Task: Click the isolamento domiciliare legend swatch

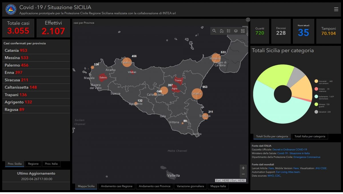Action: point(316,97)
